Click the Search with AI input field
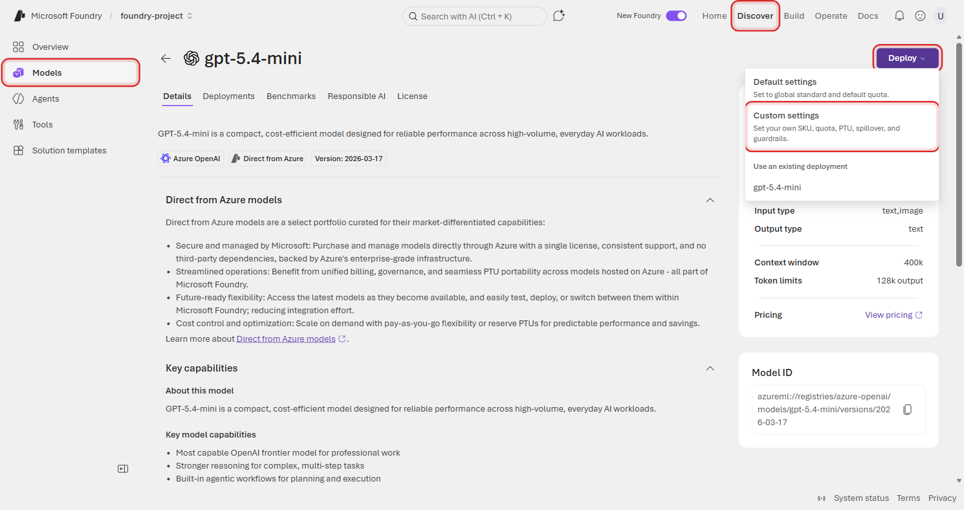Viewport: 964px width, 510px height. pos(474,16)
